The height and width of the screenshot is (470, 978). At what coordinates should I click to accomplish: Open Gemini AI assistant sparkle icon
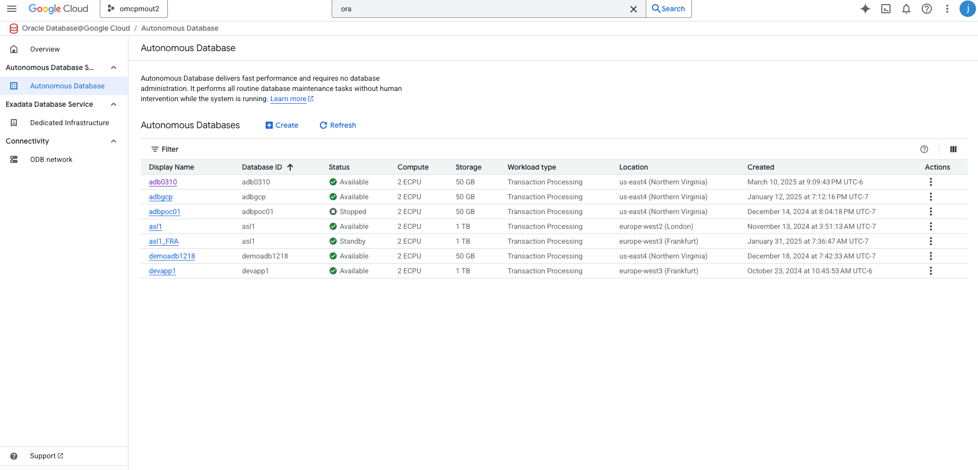pos(865,9)
